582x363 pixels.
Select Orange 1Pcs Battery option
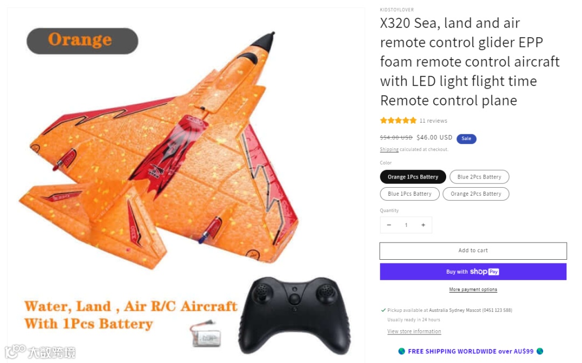pyautogui.click(x=413, y=177)
